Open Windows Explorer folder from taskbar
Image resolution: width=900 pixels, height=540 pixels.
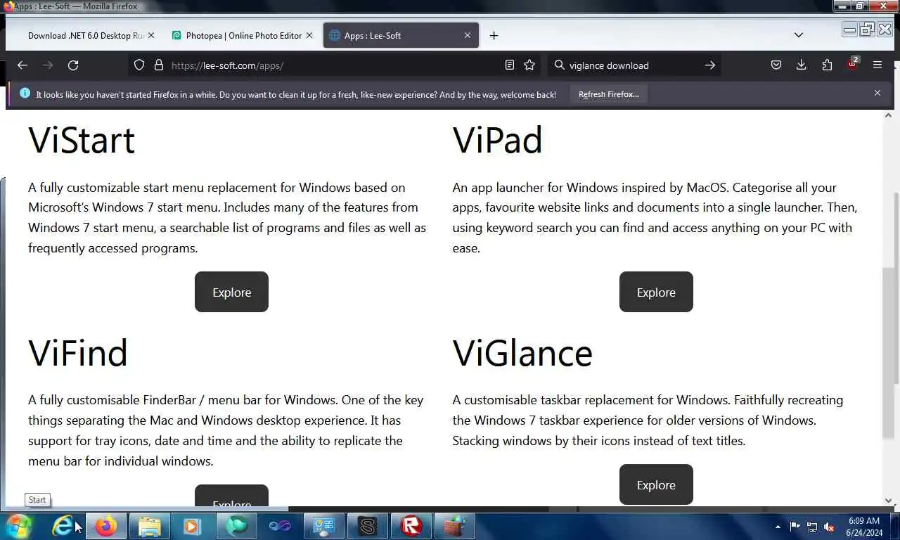coord(150,526)
